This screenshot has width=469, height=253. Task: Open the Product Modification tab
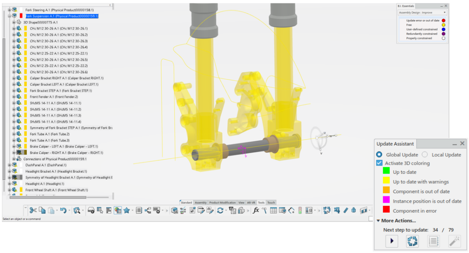(x=222, y=203)
